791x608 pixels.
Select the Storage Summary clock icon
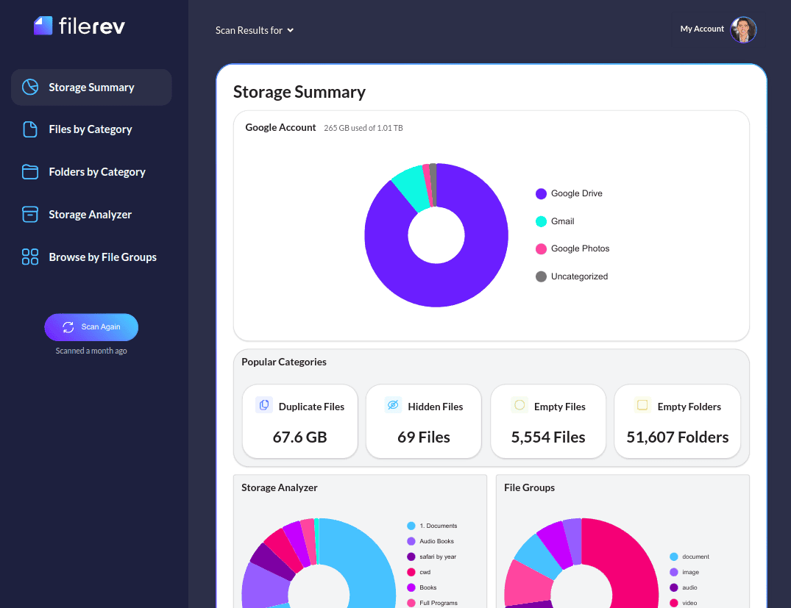[x=29, y=86]
